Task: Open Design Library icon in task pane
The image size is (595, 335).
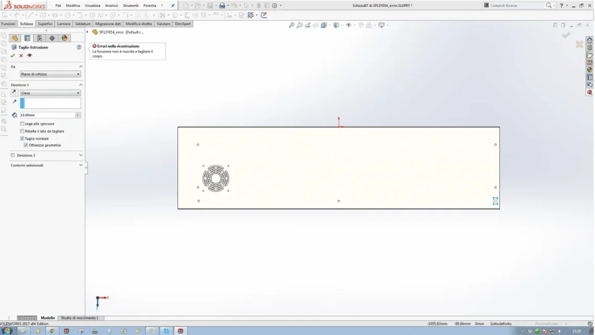Action: (590, 48)
